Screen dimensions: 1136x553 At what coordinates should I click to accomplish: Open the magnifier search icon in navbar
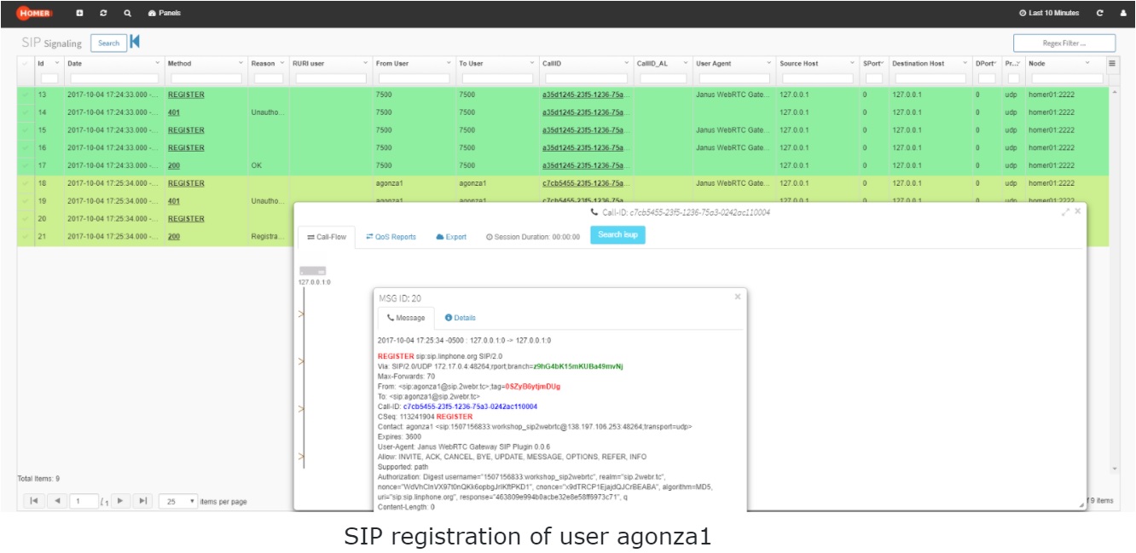[x=127, y=13]
